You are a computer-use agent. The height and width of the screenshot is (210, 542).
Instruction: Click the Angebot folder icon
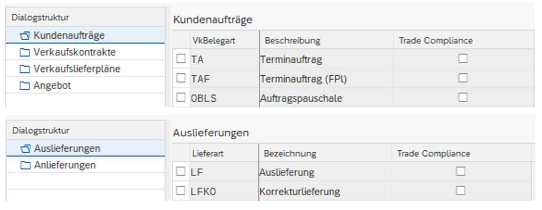pos(25,86)
